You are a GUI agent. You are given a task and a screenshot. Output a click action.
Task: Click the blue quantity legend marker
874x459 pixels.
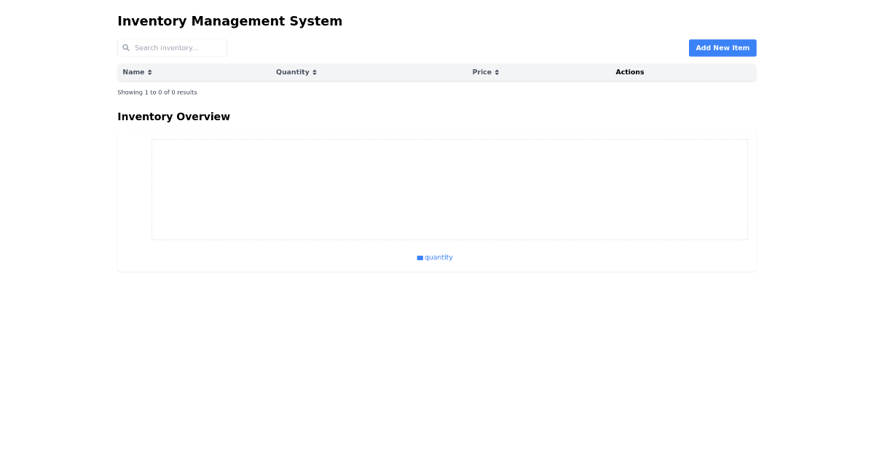pyautogui.click(x=420, y=257)
